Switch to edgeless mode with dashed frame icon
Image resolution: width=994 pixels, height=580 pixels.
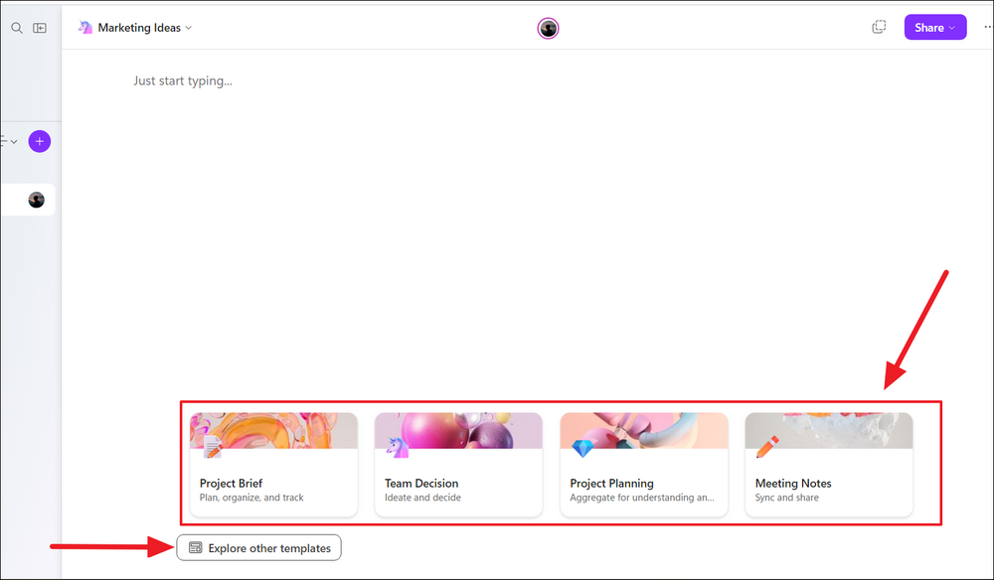878,27
